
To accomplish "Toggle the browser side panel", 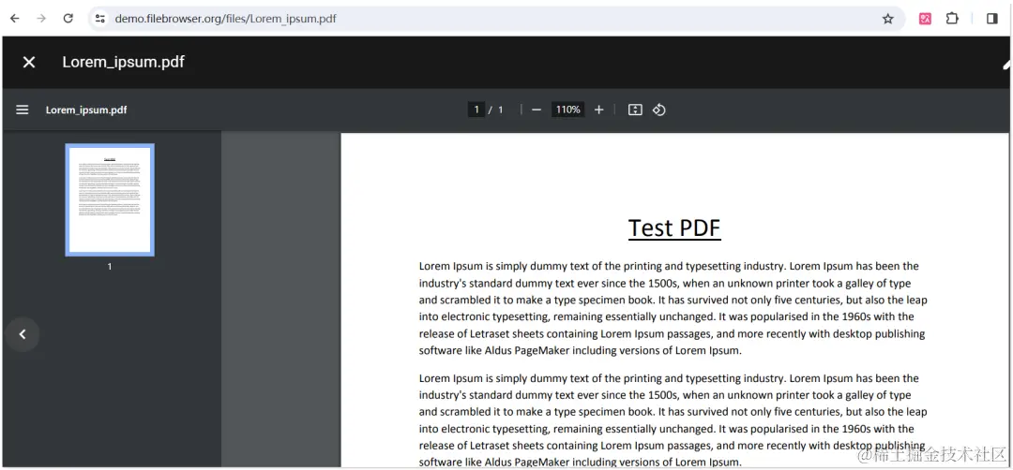I will [x=992, y=19].
